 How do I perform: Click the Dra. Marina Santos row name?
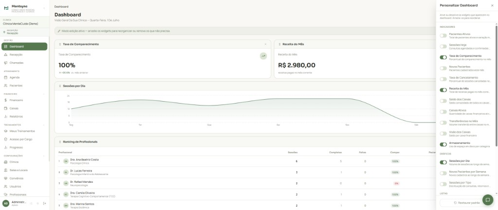coord(82,204)
